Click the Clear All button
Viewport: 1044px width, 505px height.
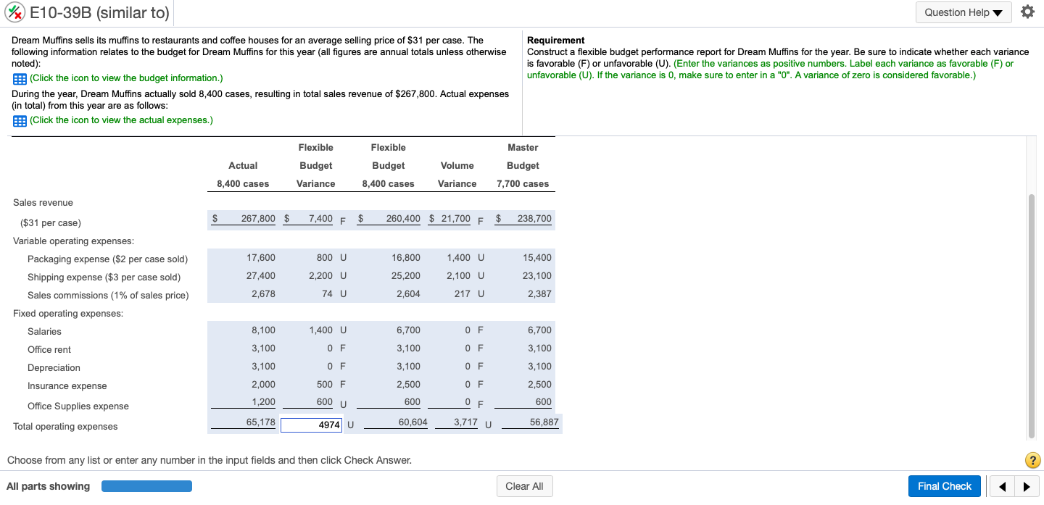point(524,486)
